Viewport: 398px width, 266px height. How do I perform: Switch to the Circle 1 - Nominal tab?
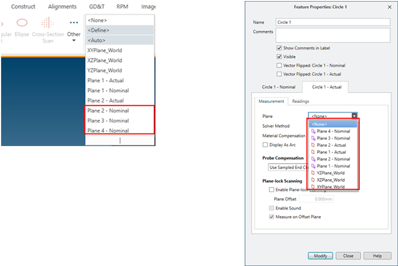(279, 86)
